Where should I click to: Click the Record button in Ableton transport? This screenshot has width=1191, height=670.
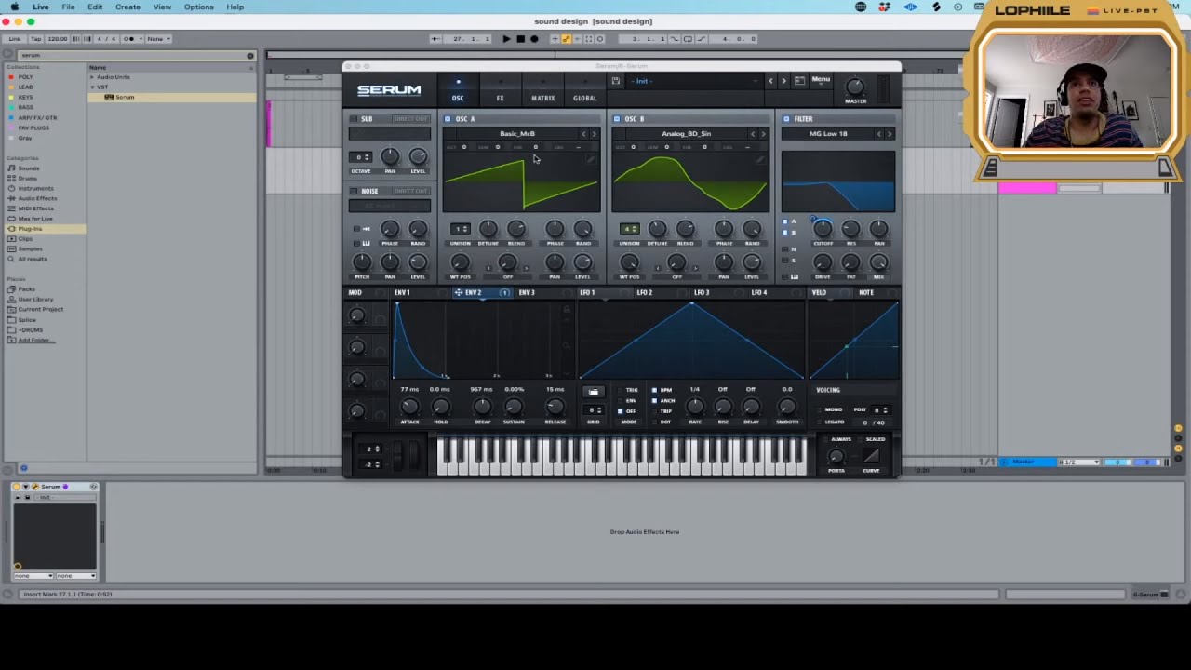(x=534, y=39)
